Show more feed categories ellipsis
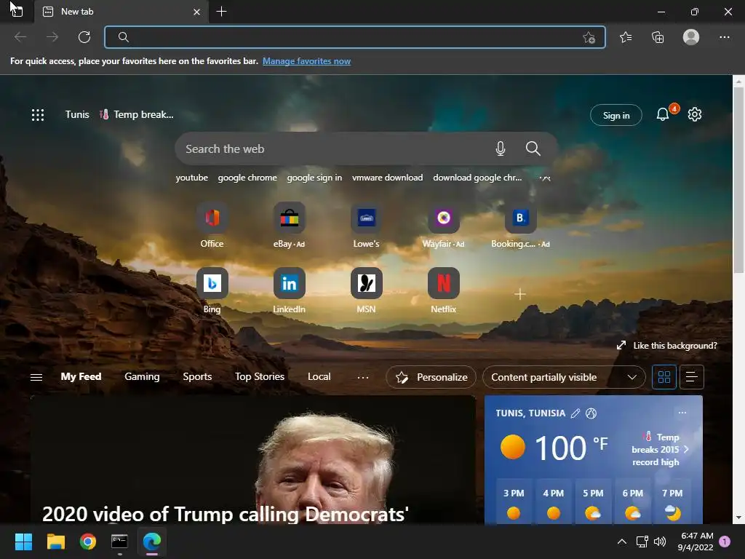Image resolution: width=745 pixels, height=559 pixels. click(363, 378)
